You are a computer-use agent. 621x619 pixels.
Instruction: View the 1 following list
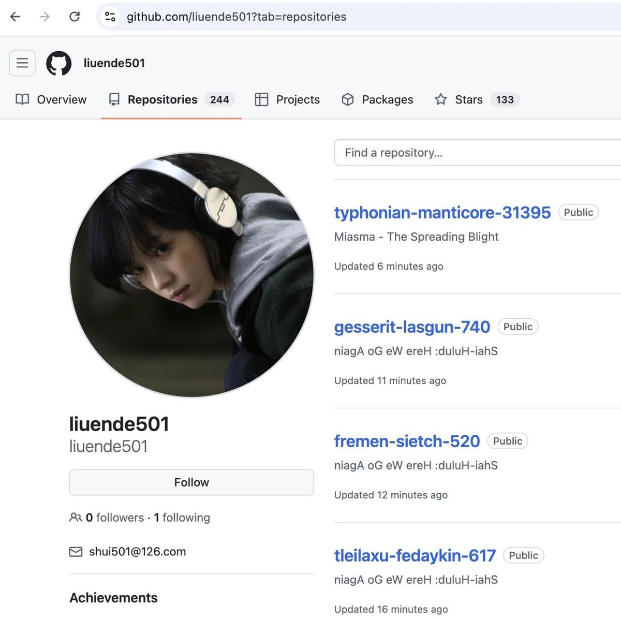point(182,518)
